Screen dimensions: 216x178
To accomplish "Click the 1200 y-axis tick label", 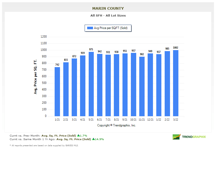I will 44,37.
